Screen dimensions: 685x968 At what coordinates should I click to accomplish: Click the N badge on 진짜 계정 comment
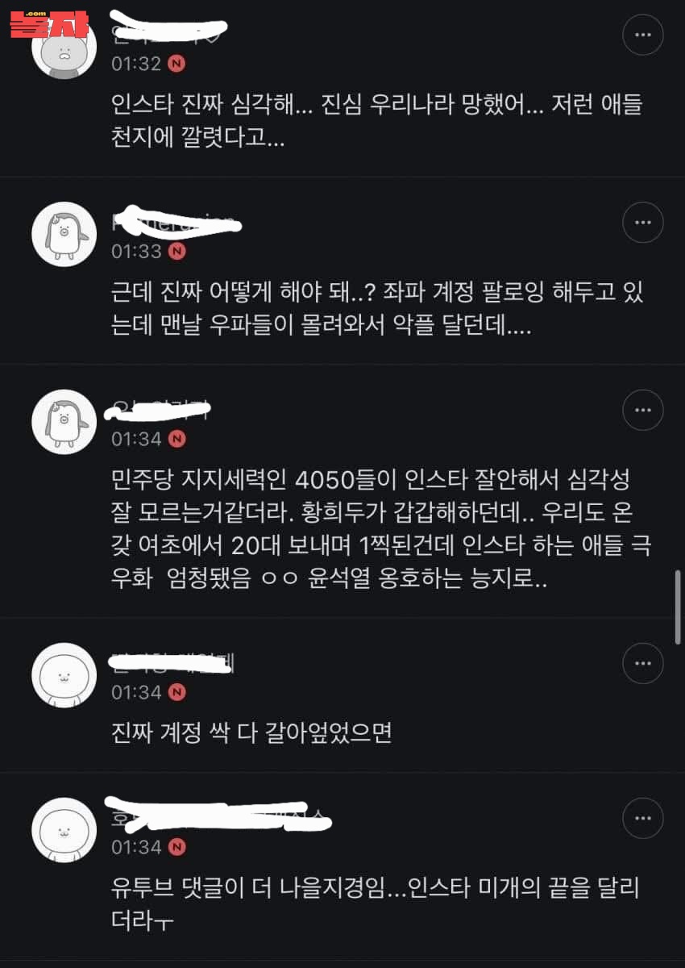tap(177, 692)
